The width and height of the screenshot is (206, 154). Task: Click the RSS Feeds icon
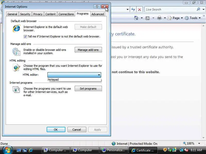click(148, 18)
